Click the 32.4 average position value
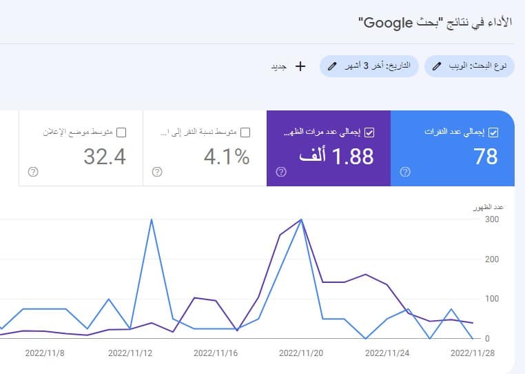Viewport: 525px width, 374px height. [105, 157]
